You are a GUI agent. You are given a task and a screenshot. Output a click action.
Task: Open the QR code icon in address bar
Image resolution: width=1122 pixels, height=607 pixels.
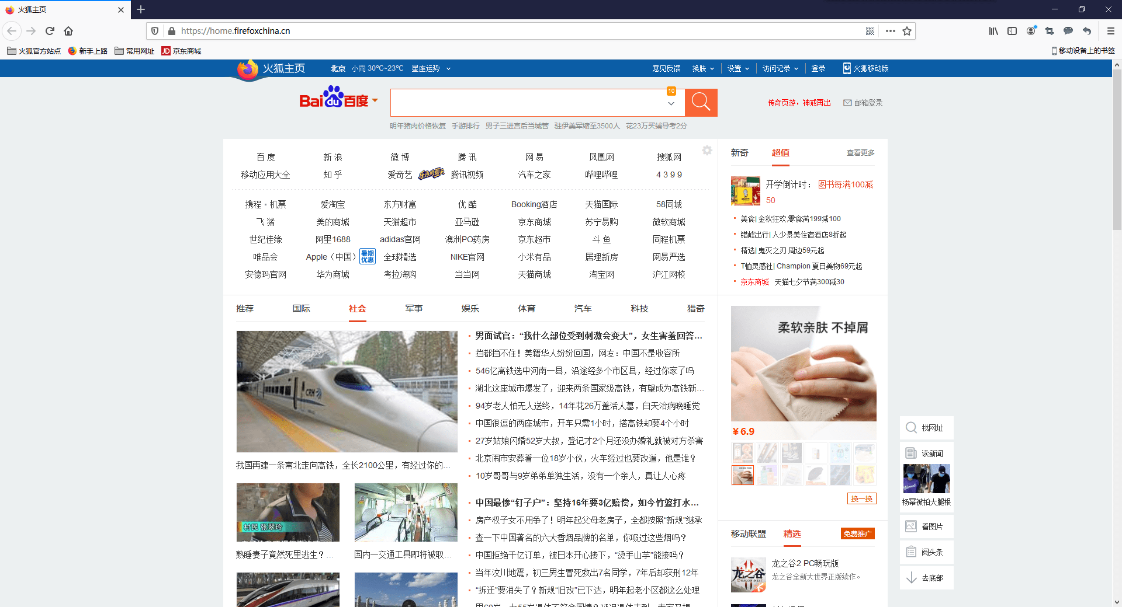[x=870, y=31]
